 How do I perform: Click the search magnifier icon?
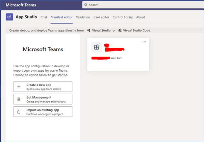(x=86, y=5)
